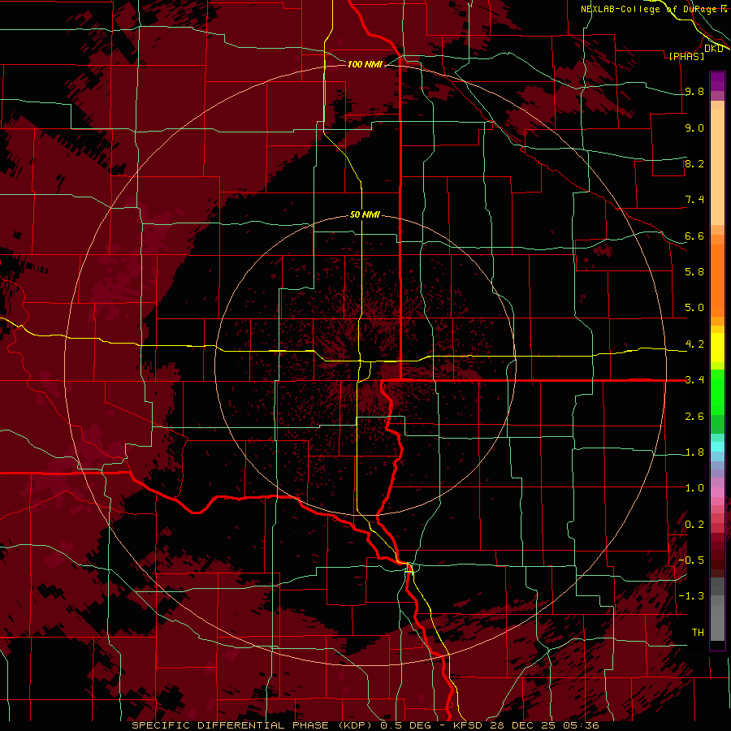This screenshot has height=731, width=731.
Task: Click the 9.8 scale value
Action: [694, 91]
